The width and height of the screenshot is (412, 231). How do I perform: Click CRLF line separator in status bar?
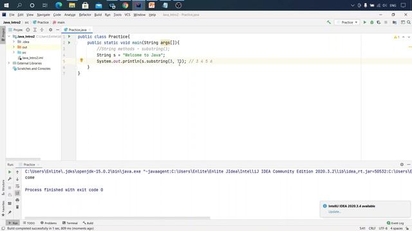click(x=372, y=228)
